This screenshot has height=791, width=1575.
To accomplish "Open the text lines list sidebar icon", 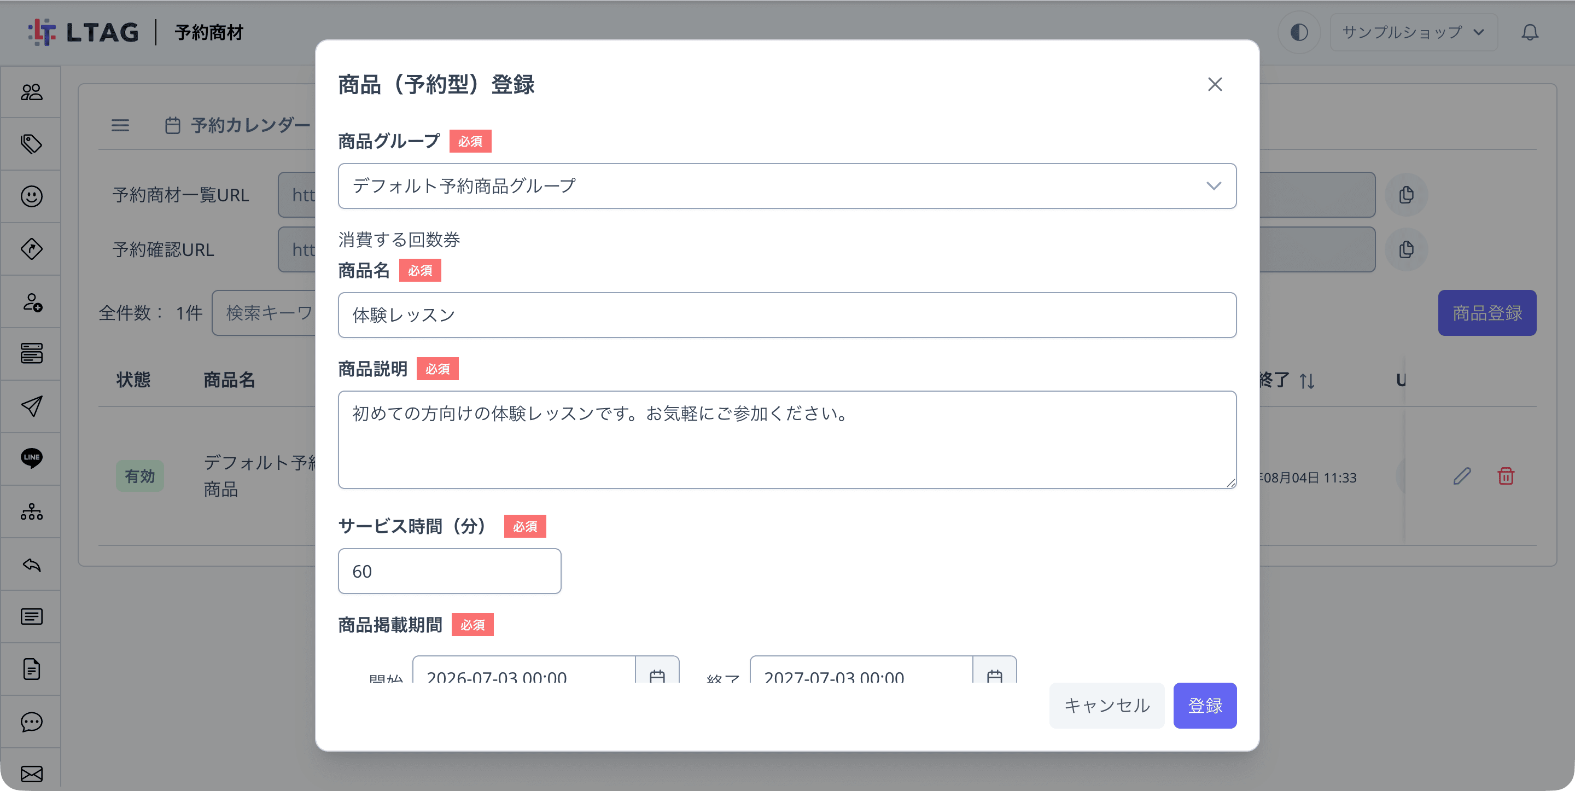I will (31, 616).
